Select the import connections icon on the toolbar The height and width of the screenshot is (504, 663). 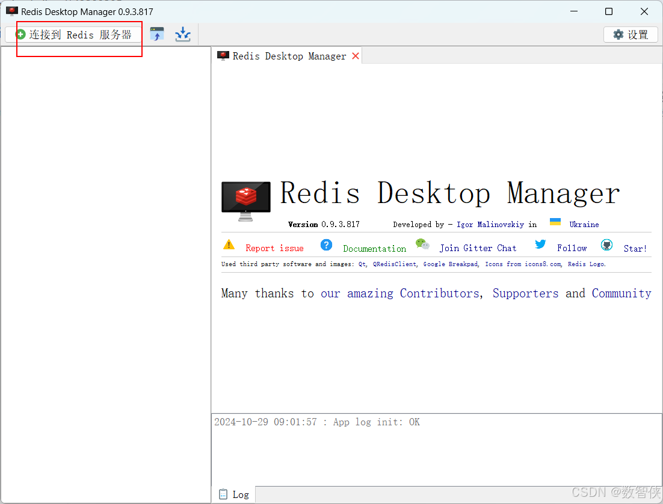pos(182,34)
